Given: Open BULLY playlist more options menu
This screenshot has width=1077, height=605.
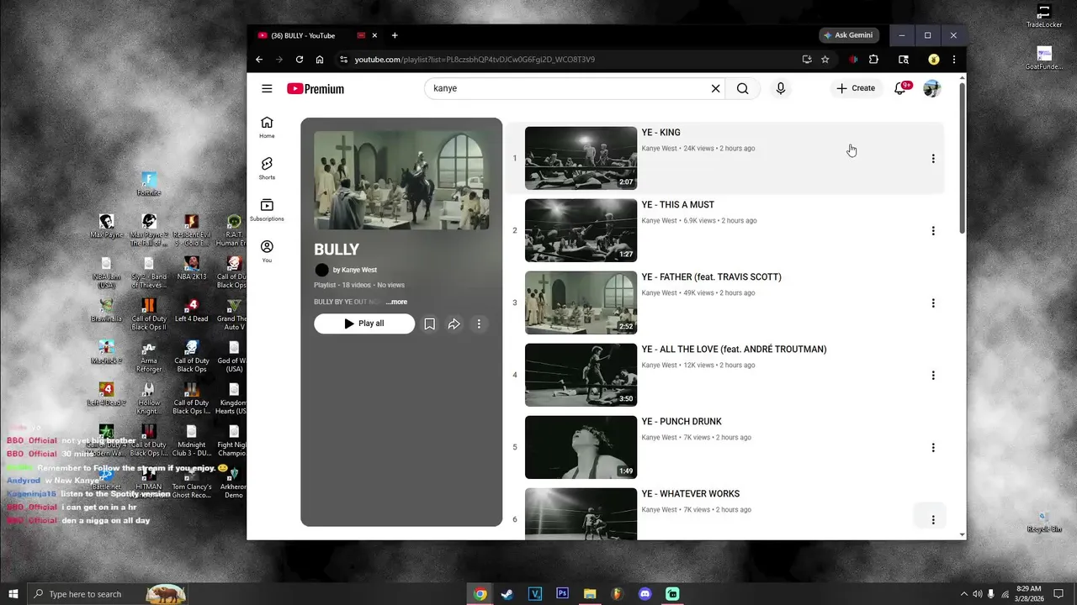Looking at the screenshot, I should 479,324.
